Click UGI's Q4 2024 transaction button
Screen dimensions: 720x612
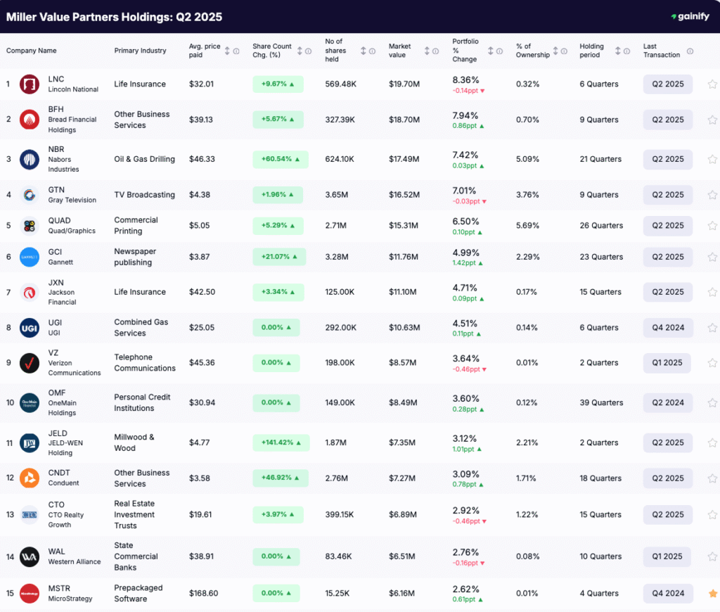668,328
